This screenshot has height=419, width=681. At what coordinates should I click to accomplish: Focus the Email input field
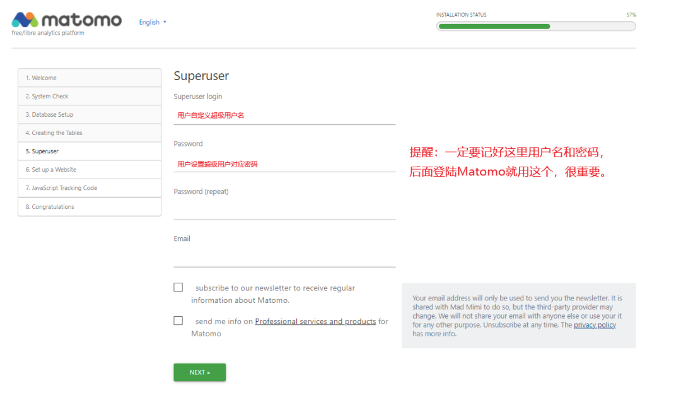coord(284,259)
